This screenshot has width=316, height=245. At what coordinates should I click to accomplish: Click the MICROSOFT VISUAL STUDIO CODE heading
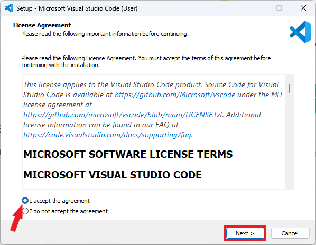point(113,175)
